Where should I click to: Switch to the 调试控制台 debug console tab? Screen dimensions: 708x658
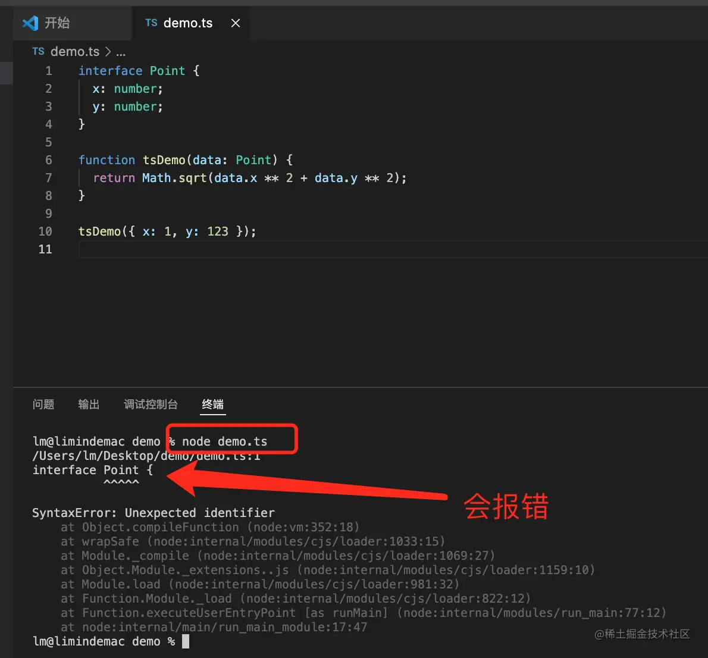pos(151,404)
